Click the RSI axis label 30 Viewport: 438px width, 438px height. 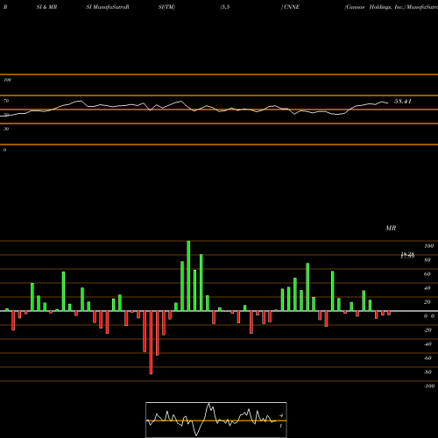[x=6, y=129]
